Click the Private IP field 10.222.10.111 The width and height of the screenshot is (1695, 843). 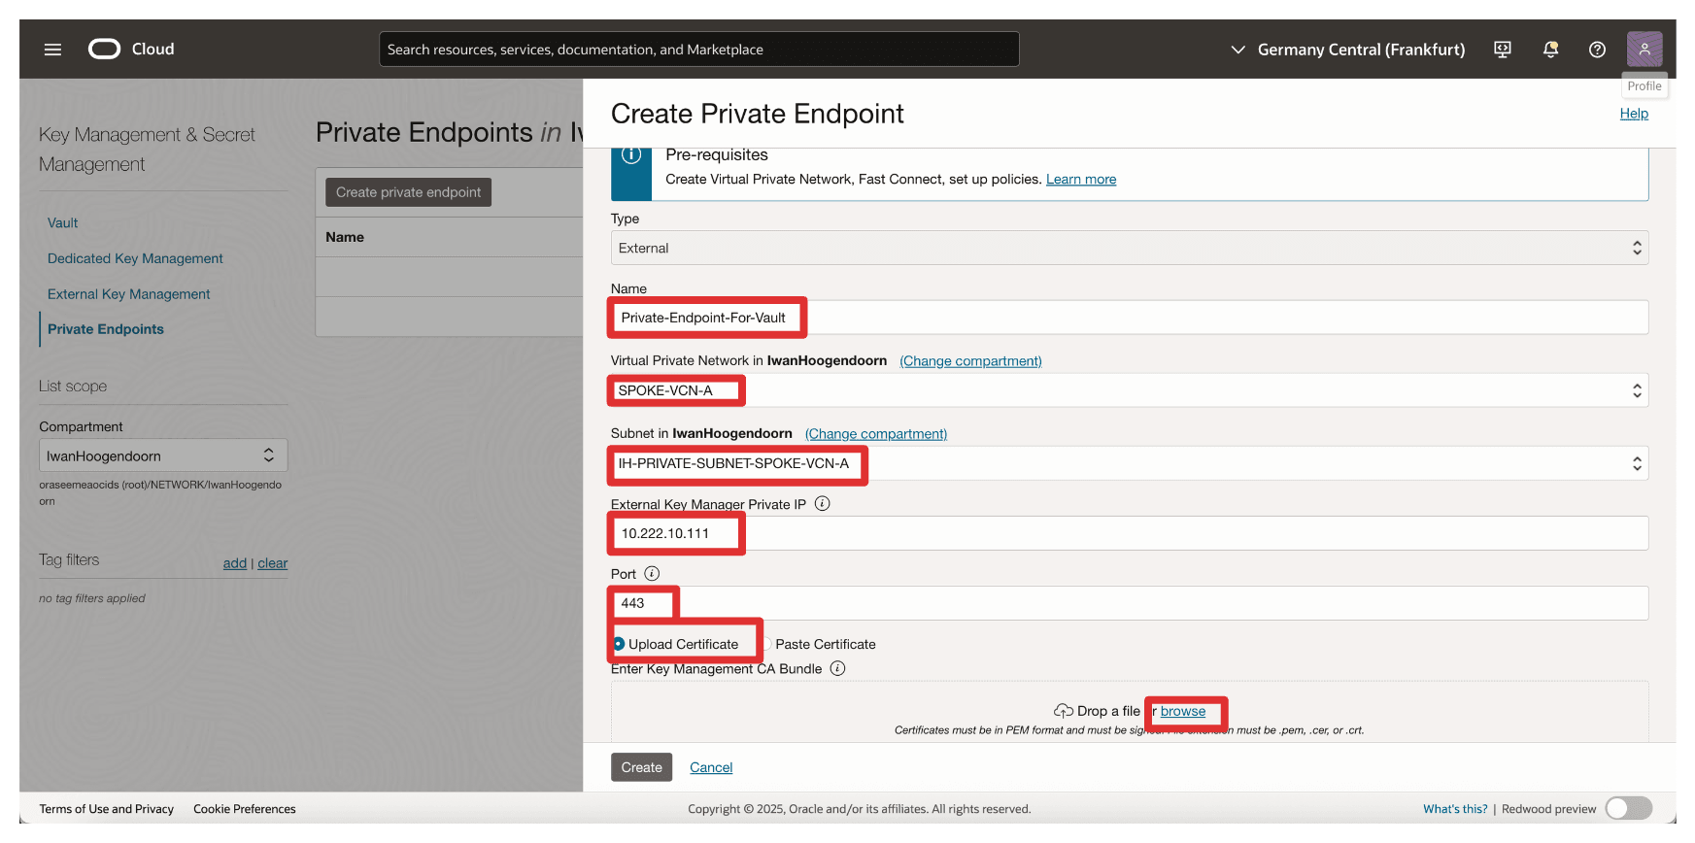coord(1129,533)
